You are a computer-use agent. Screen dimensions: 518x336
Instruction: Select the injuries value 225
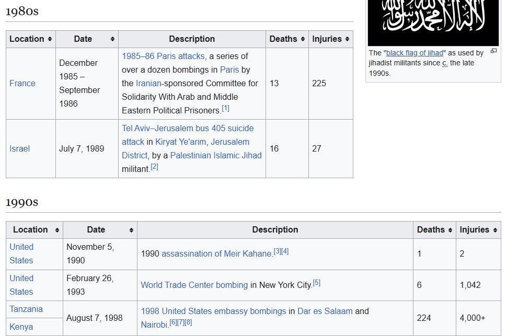(x=319, y=83)
